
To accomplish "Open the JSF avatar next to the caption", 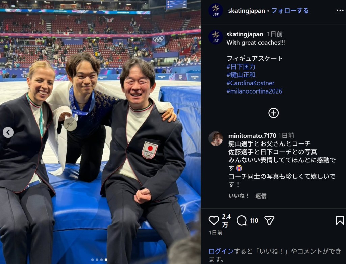I will (216, 37).
